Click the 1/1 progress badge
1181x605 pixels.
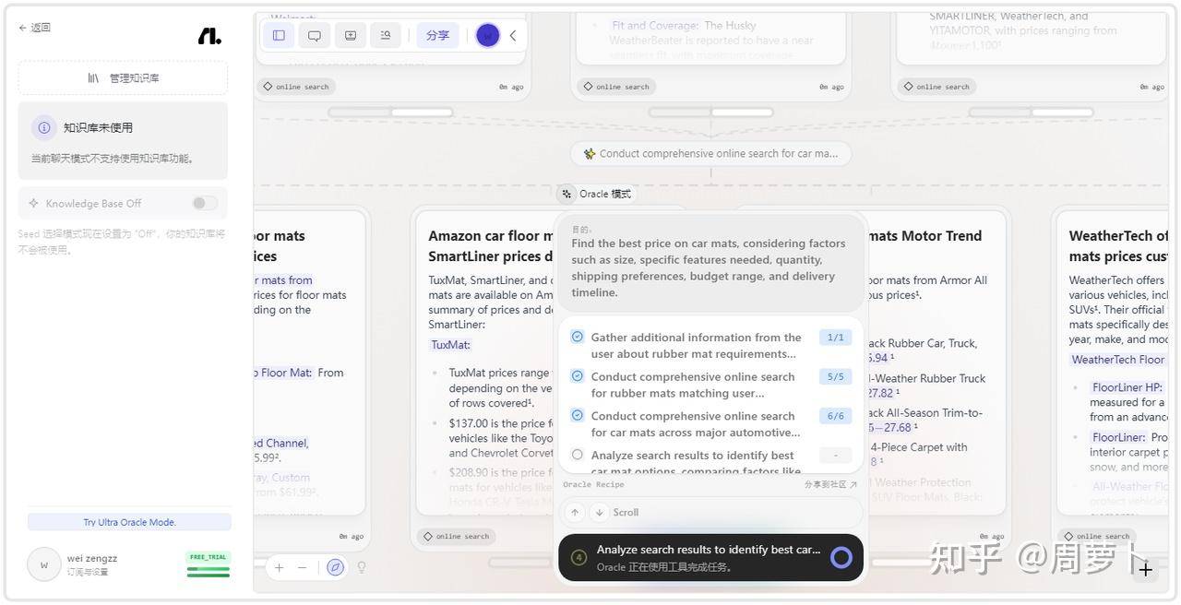coord(835,338)
